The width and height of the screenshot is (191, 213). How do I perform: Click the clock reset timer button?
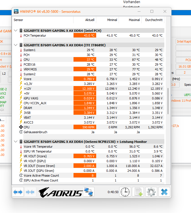coord(125,192)
